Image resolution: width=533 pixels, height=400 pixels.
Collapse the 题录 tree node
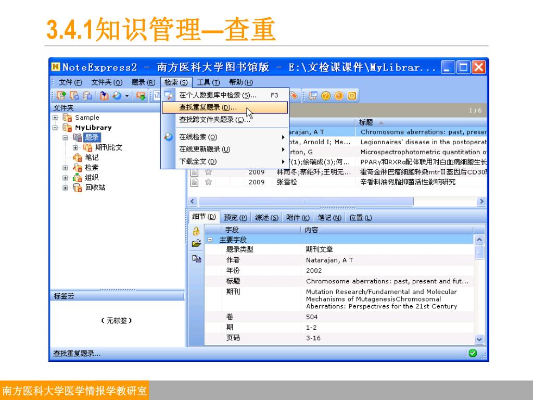65,137
